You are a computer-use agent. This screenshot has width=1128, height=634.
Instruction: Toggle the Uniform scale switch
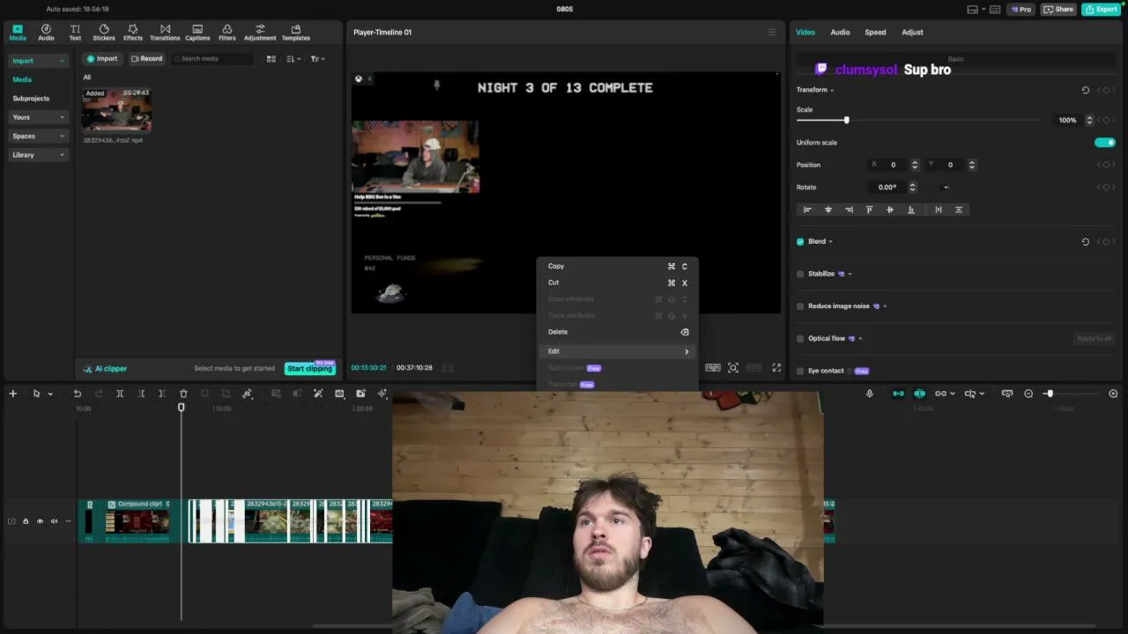[x=1104, y=143]
